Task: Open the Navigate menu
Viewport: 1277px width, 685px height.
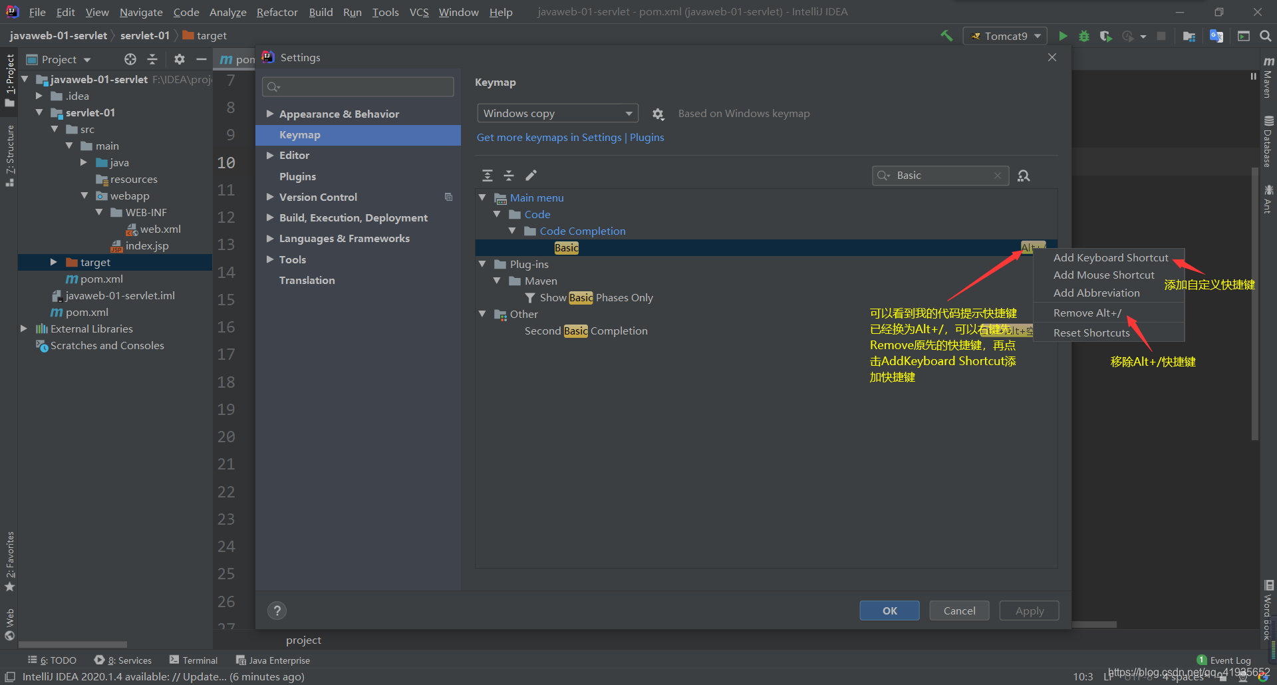Action: tap(141, 12)
